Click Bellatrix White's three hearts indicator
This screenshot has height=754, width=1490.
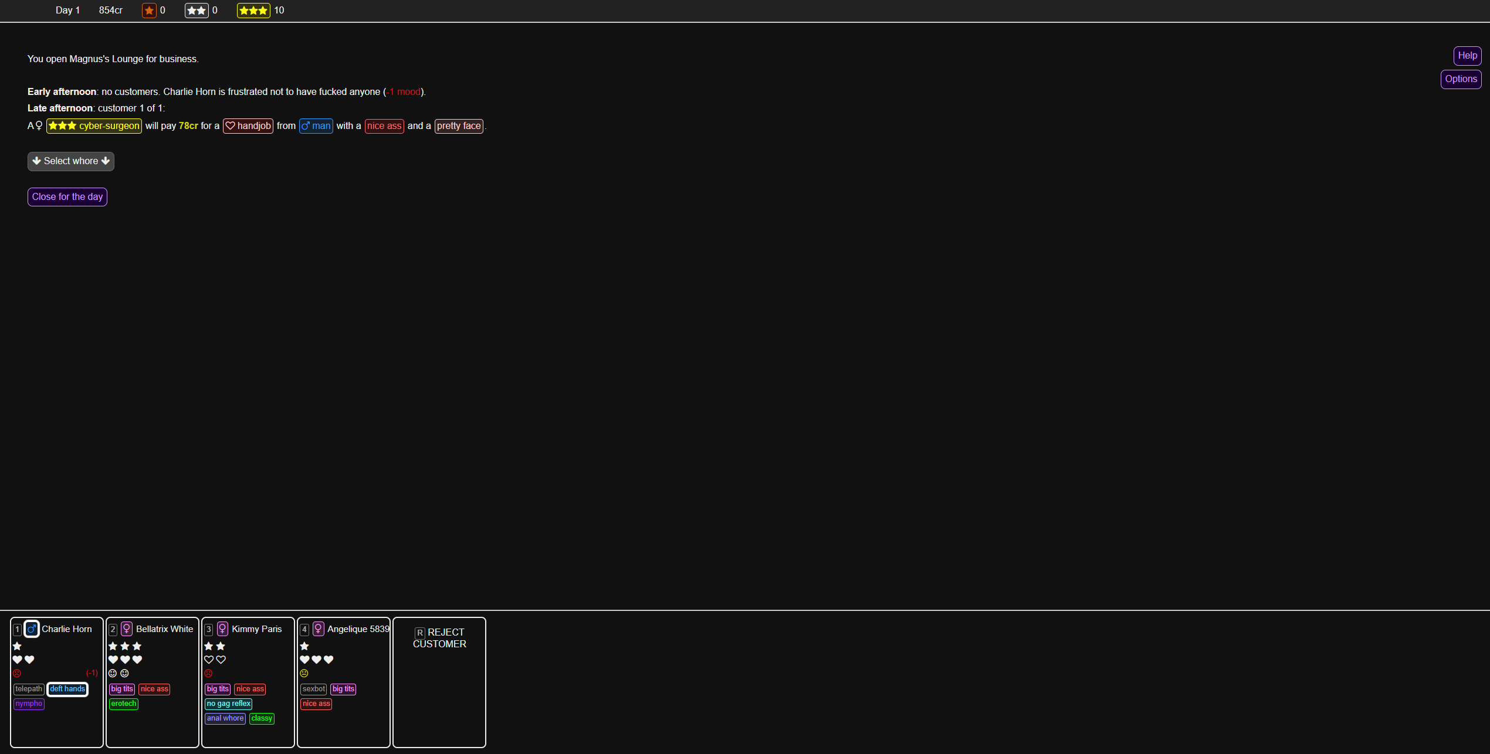click(126, 660)
